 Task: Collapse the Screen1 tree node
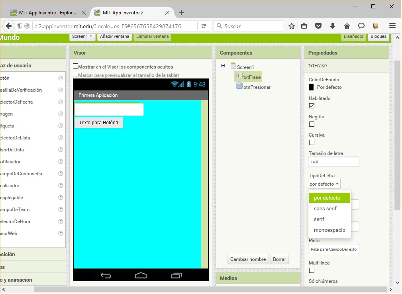pos(223,66)
